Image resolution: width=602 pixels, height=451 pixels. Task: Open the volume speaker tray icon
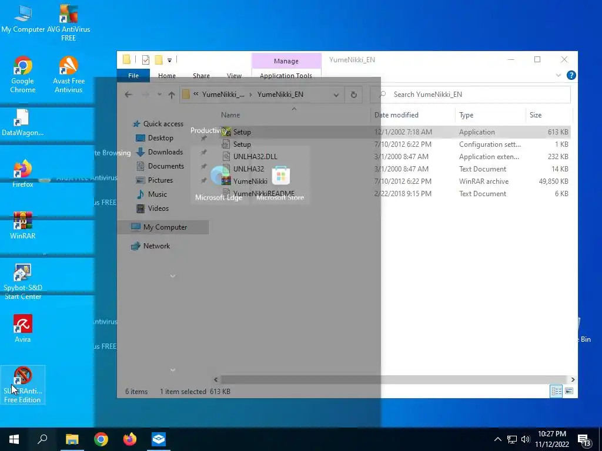[x=526, y=439]
